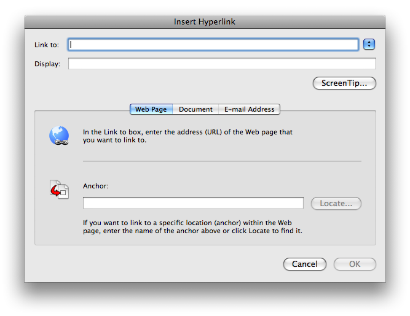Click the "Anchor:" label

[95, 186]
